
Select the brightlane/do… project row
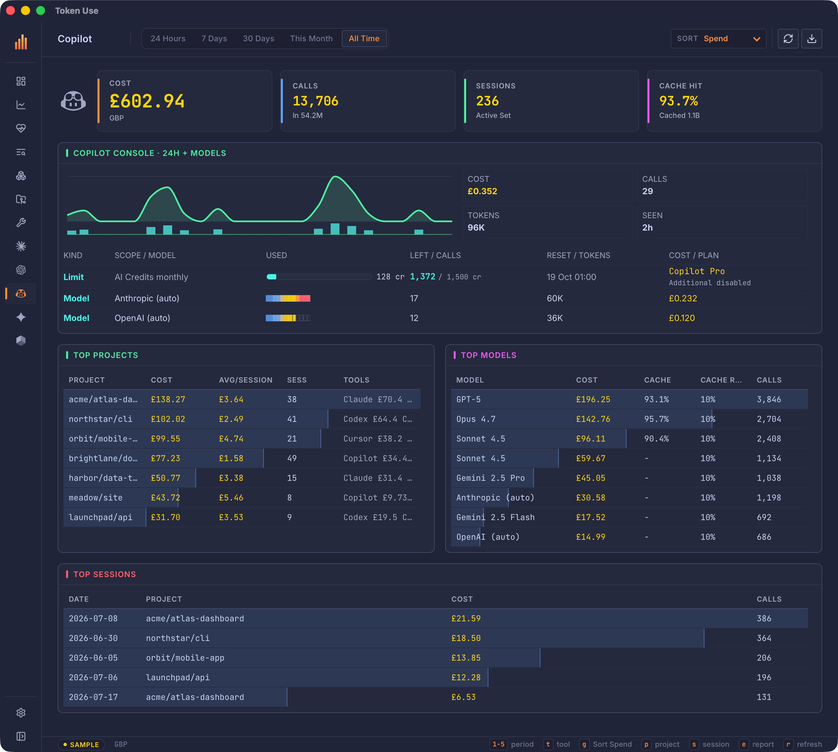coord(242,458)
